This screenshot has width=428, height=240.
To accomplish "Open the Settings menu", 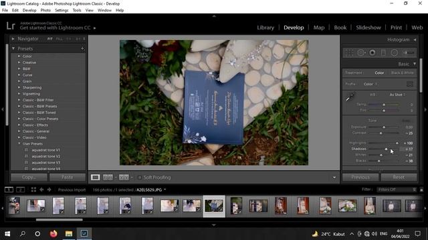I will [62, 11].
